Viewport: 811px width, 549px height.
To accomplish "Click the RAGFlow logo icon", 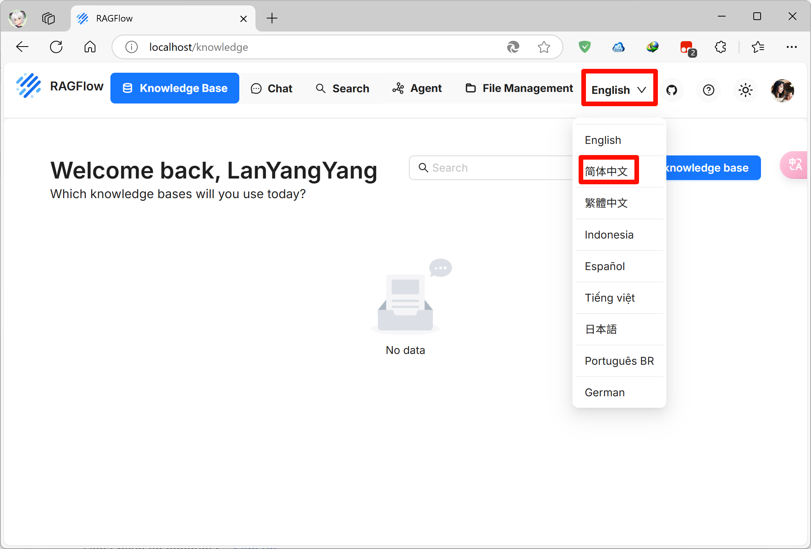I will pos(28,86).
